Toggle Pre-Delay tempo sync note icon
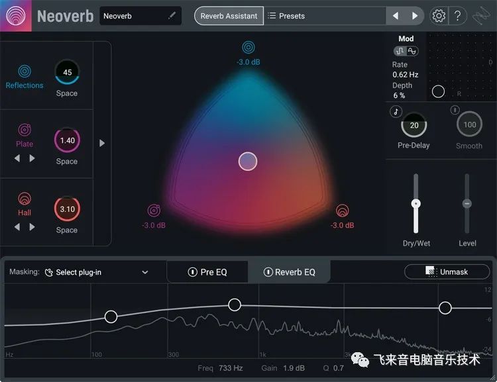The height and width of the screenshot is (382, 497). coord(396,111)
